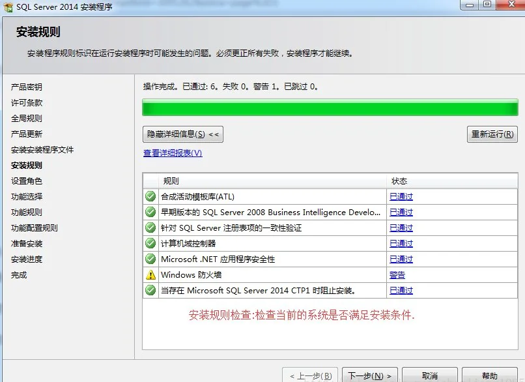Click green check icon beside 针对 SQL Server 注册表项的一致性验证
Image resolution: width=525 pixels, height=382 pixels.
click(150, 228)
